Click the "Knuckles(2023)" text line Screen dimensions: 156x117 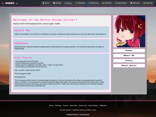(x=20, y=77)
